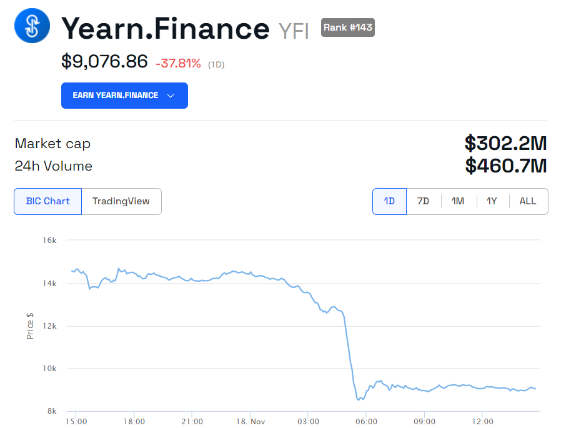This screenshot has height=428, width=561.
Task: Select the 1Y time range
Action: point(492,201)
